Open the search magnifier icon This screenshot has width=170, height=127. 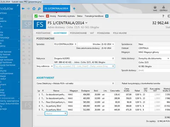pyautogui.click(x=39, y=8)
